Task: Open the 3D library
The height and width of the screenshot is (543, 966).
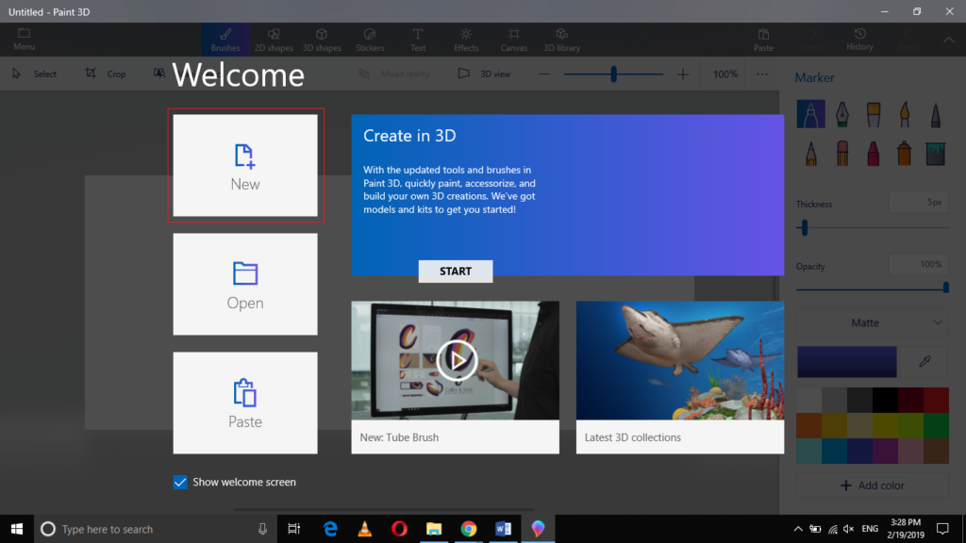Action: 562,39
